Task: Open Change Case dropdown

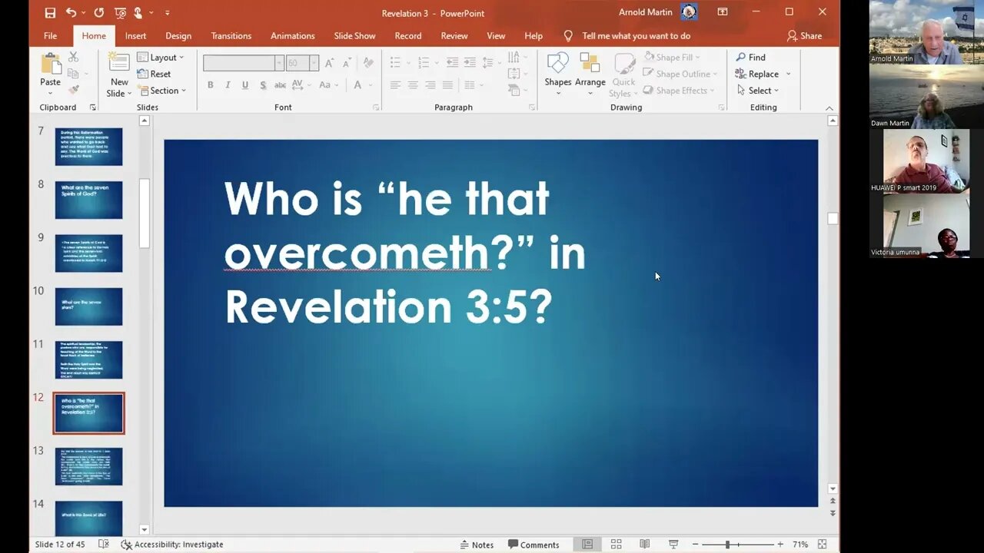Action: tap(328, 85)
